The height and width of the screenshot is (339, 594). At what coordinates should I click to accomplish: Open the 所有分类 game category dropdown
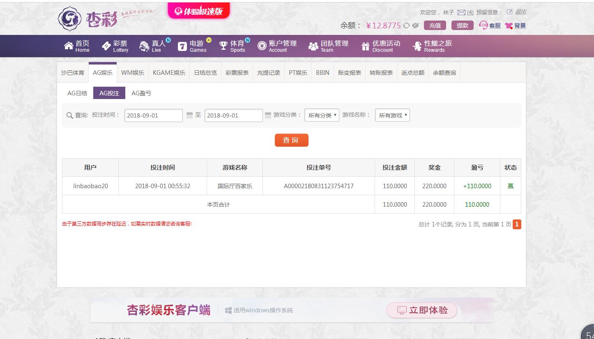pyautogui.click(x=321, y=115)
